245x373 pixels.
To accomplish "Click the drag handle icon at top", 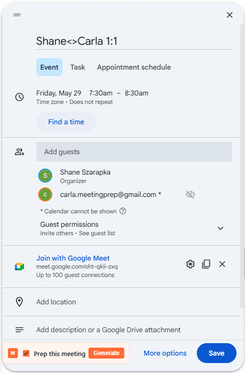I will coord(17,15).
